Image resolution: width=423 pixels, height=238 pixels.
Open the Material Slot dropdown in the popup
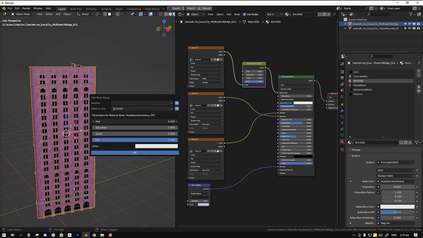point(142,109)
